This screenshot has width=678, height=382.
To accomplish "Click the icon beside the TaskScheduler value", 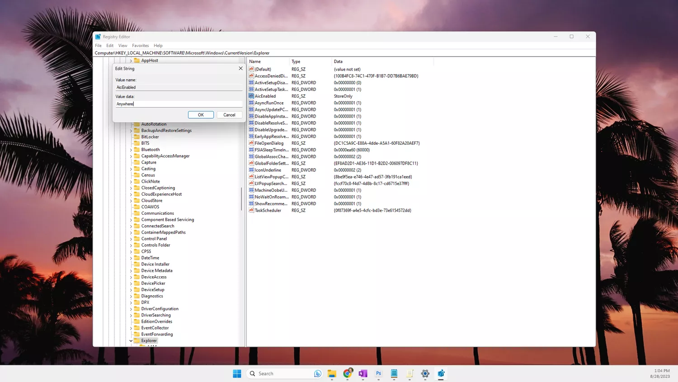I will (251, 210).
